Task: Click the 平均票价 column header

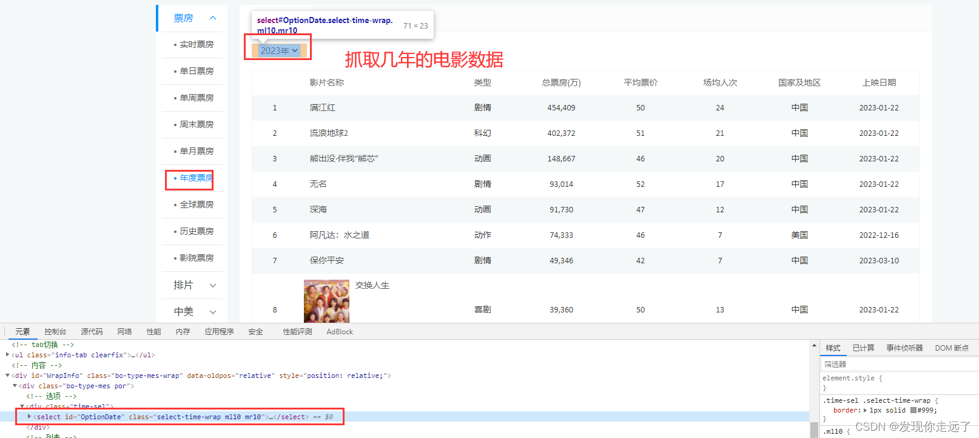Action: 641,83
